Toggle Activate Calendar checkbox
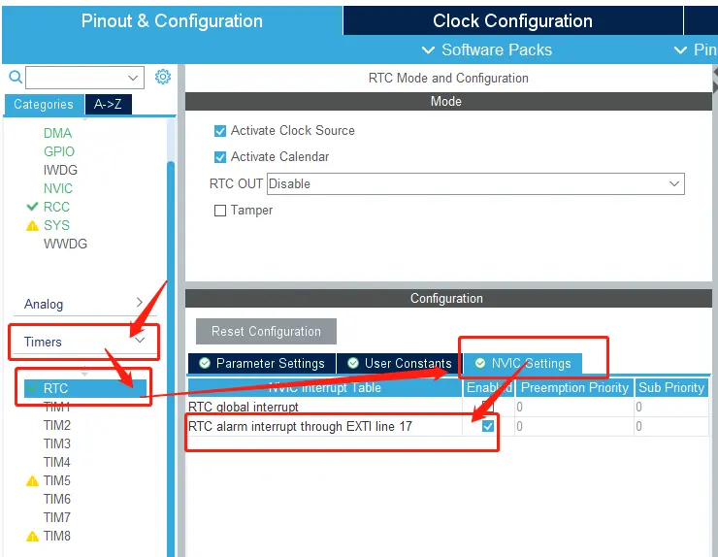This screenshot has height=557, width=718. point(220,157)
